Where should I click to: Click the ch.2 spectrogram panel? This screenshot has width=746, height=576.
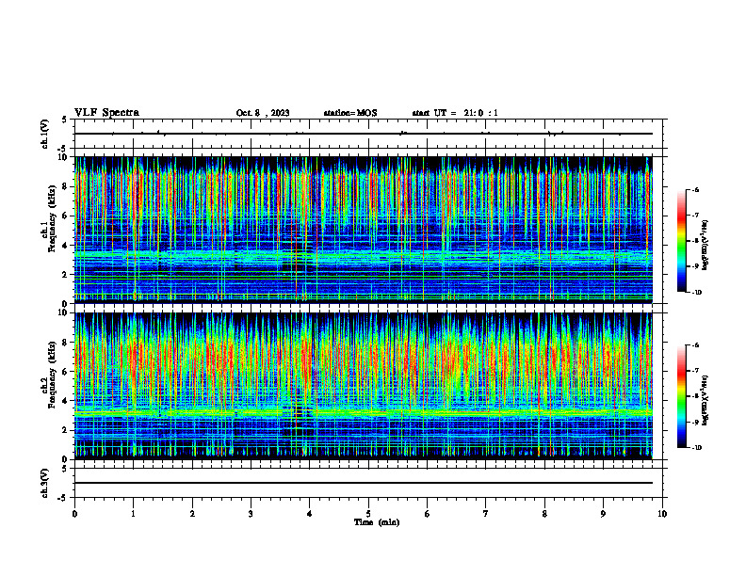point(364,386)
